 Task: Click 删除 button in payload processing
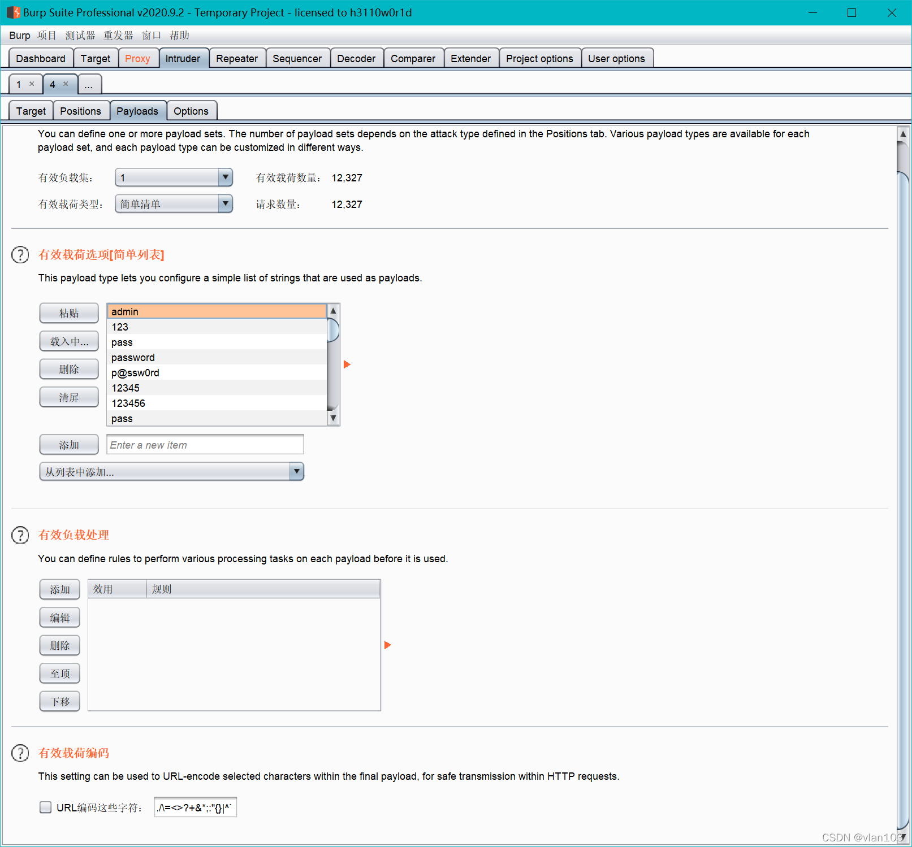pos(60,645)
